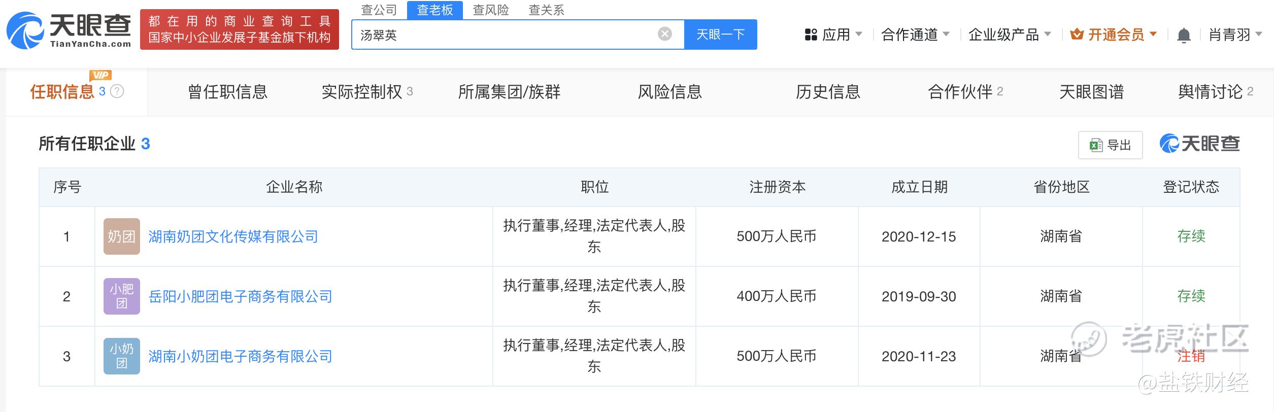Open 湖南小奶团电子商务有限公司 link
The image size is (1274, 412).
click(240, 356)
